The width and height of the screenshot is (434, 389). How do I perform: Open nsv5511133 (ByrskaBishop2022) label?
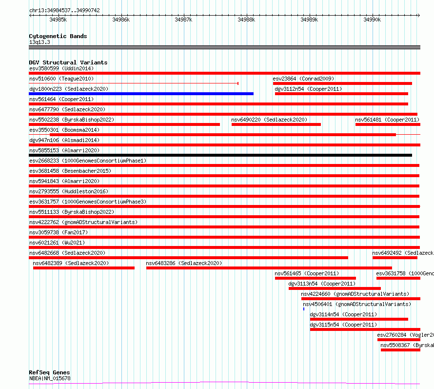72,212
